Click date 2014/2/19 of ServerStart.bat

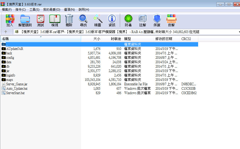click(x=166, y=93)
